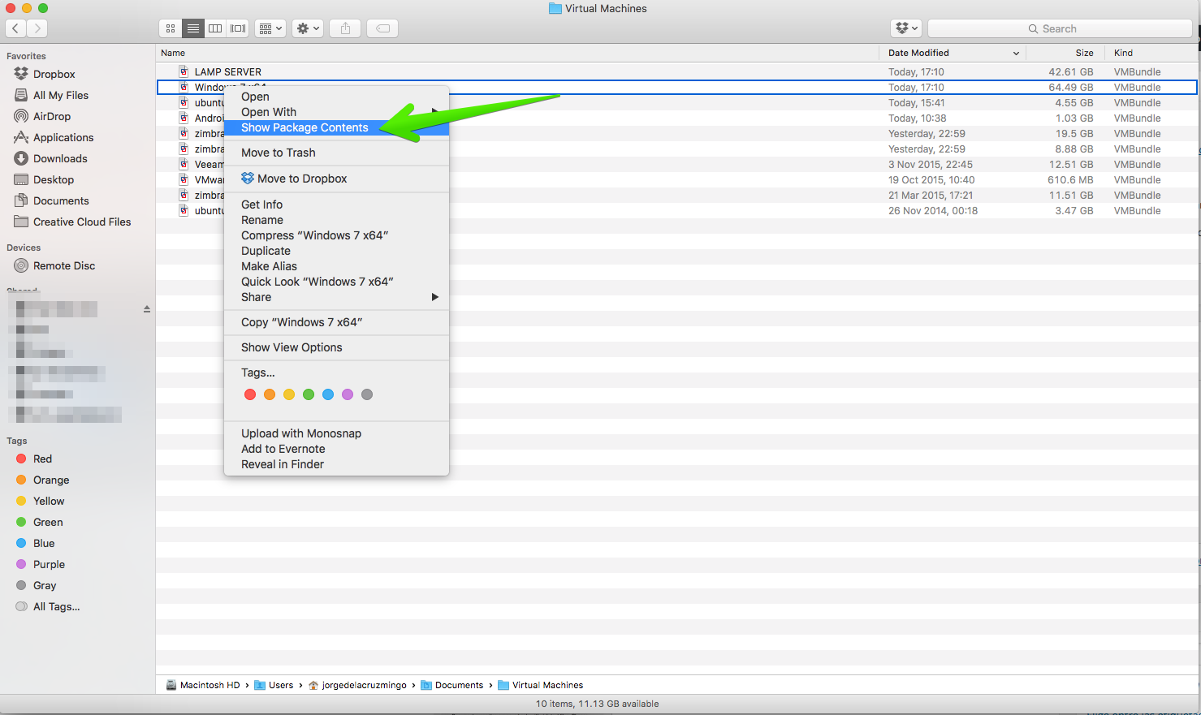Apply the green tag color dot
Viewport: 1201px width, 715px height.
tap(309, 394)
